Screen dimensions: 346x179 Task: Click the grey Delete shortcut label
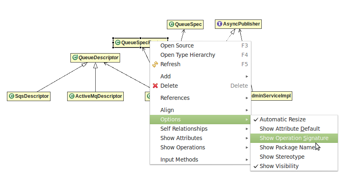[x=239, y=86]
